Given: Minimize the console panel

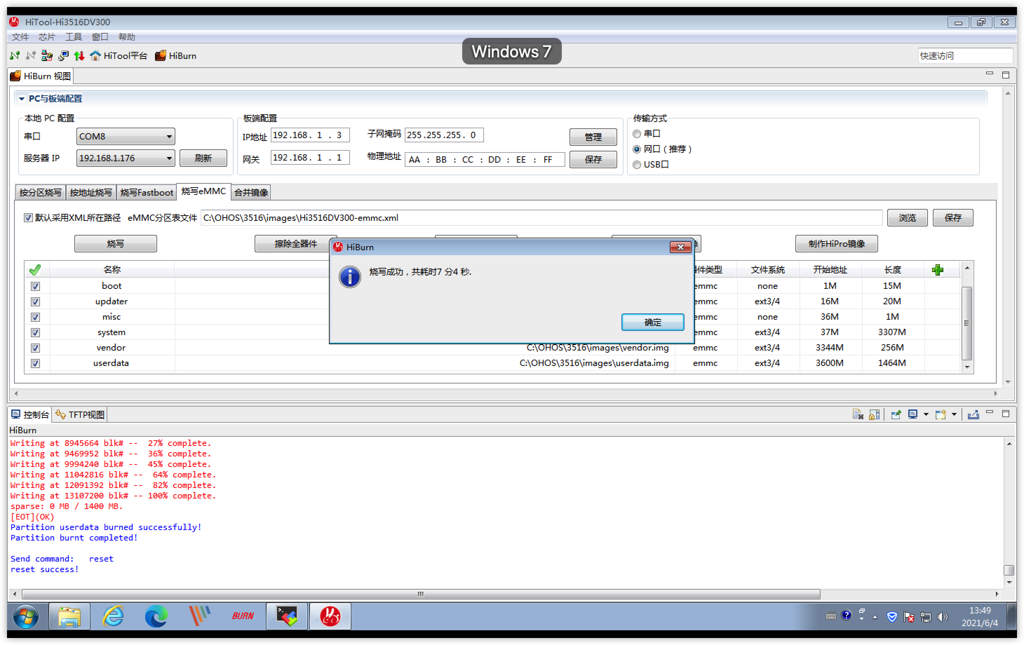Looking at the screenshot, I should [990, 413].
